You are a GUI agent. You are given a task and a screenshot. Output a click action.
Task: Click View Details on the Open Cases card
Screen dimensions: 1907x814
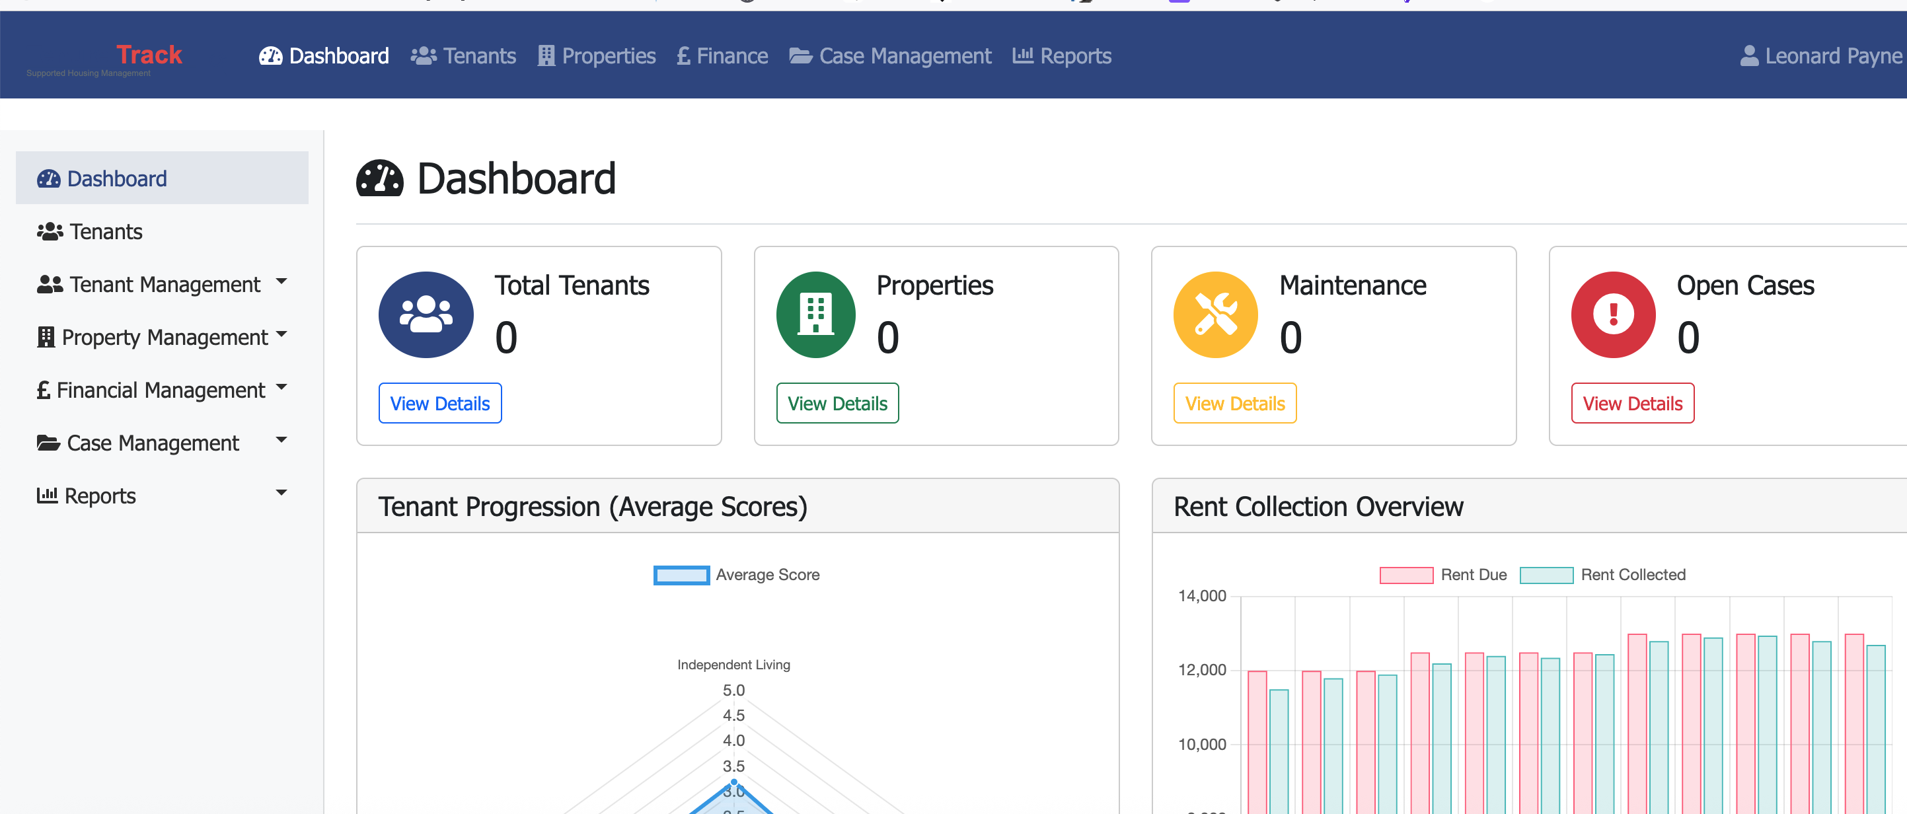pyautogui.click(x=1632, y=403)
